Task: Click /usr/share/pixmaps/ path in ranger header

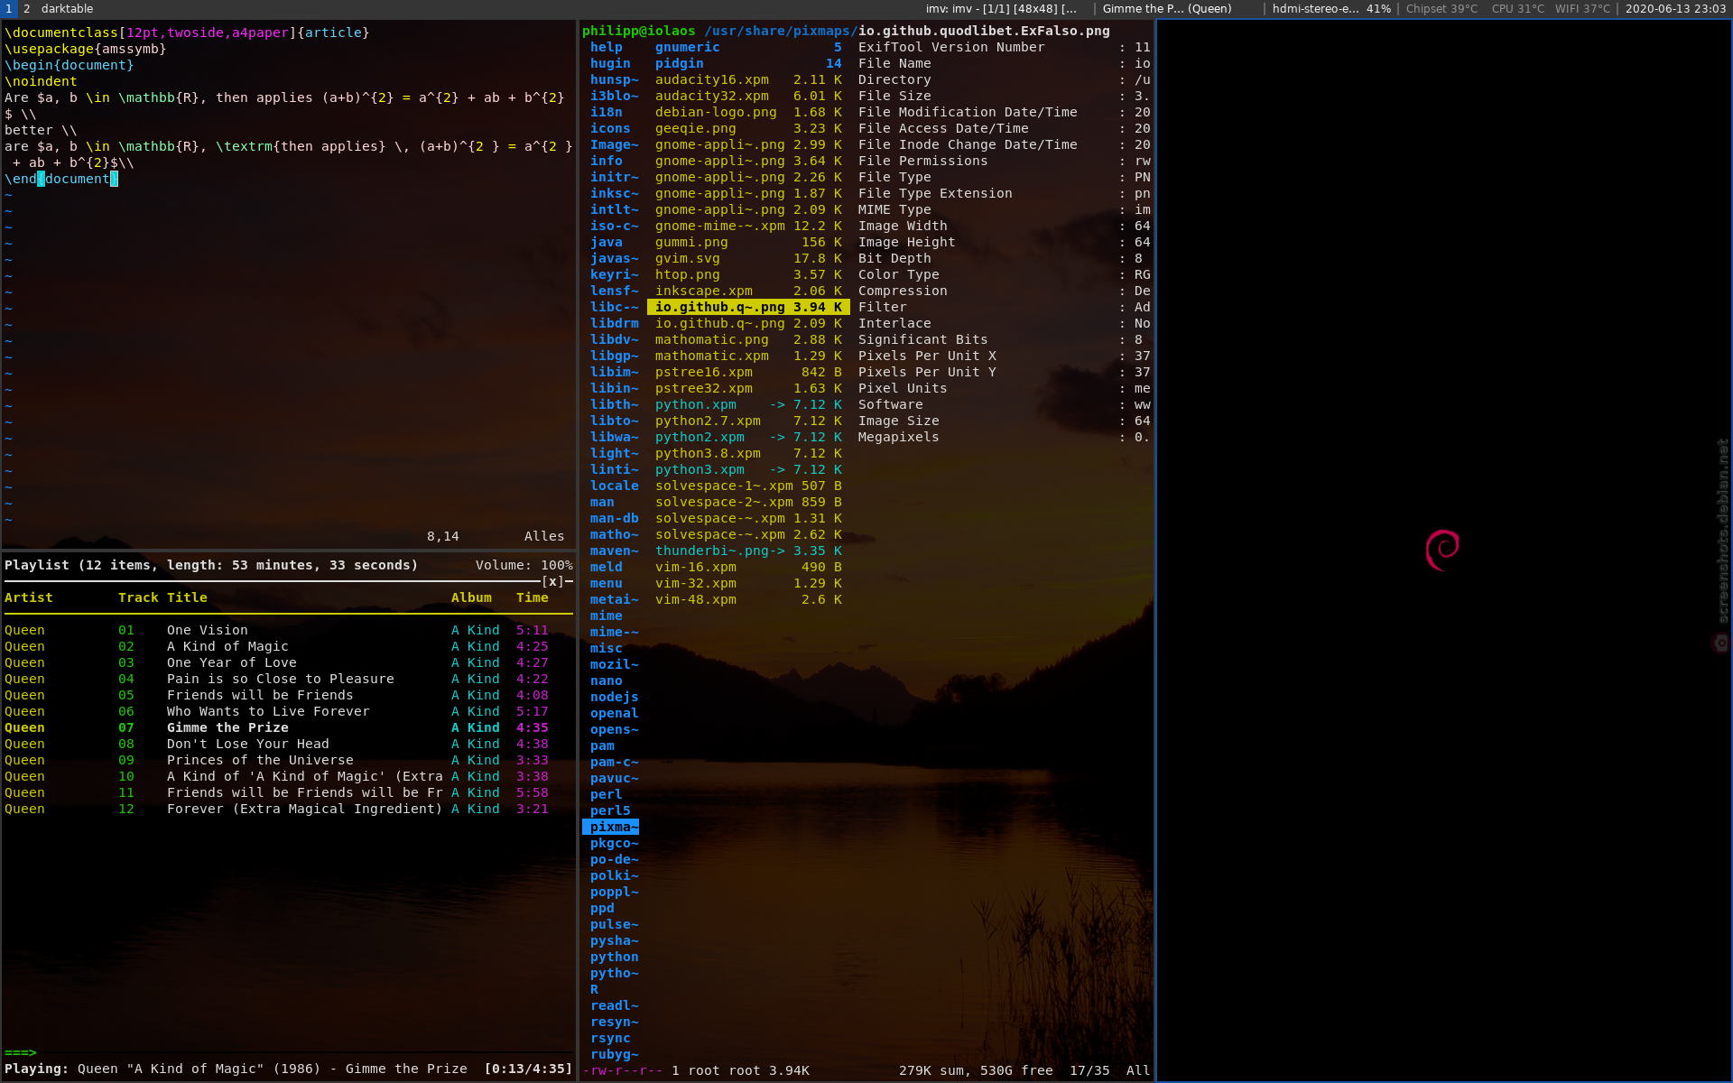Action: coord(781,31)
